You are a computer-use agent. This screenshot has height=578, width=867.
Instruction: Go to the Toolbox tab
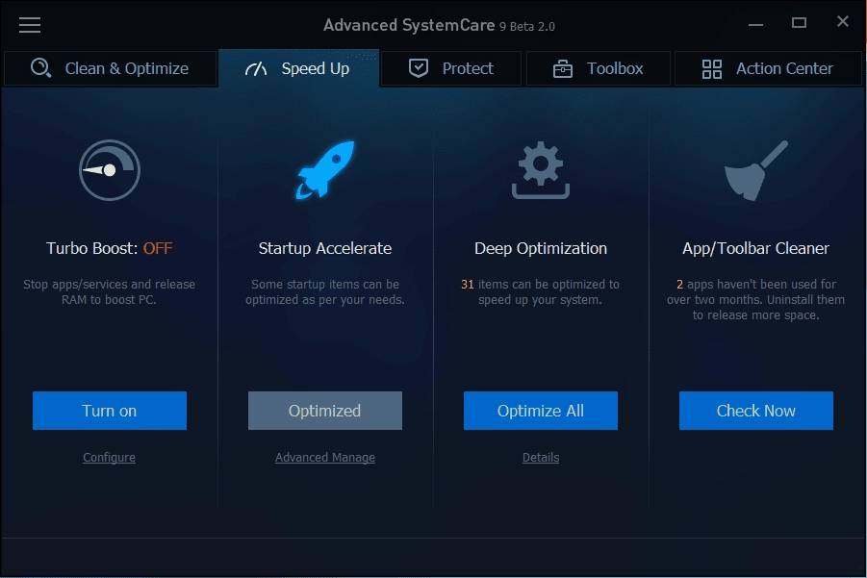click(599, 68)
